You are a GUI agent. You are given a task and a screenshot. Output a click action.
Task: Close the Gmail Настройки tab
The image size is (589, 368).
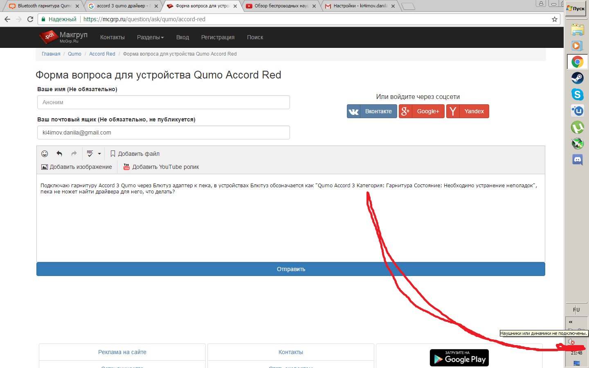pos(393,6)
